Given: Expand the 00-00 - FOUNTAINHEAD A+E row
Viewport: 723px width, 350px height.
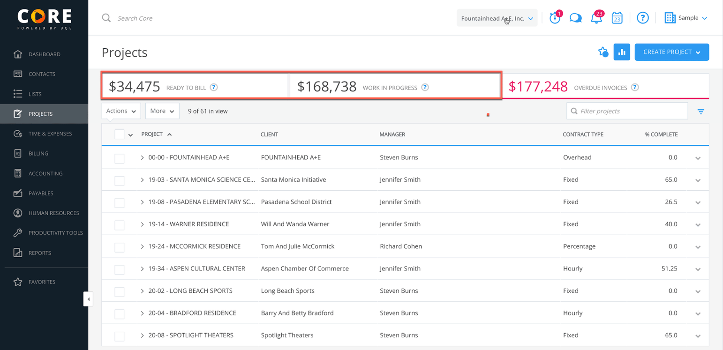Looking at the screenshot, I should [142, 158].
